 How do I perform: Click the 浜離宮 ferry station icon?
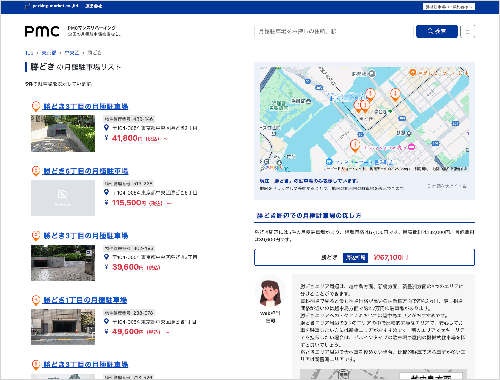click(x=309, y=101)
